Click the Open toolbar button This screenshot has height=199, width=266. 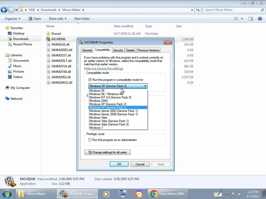click(35, 19)
